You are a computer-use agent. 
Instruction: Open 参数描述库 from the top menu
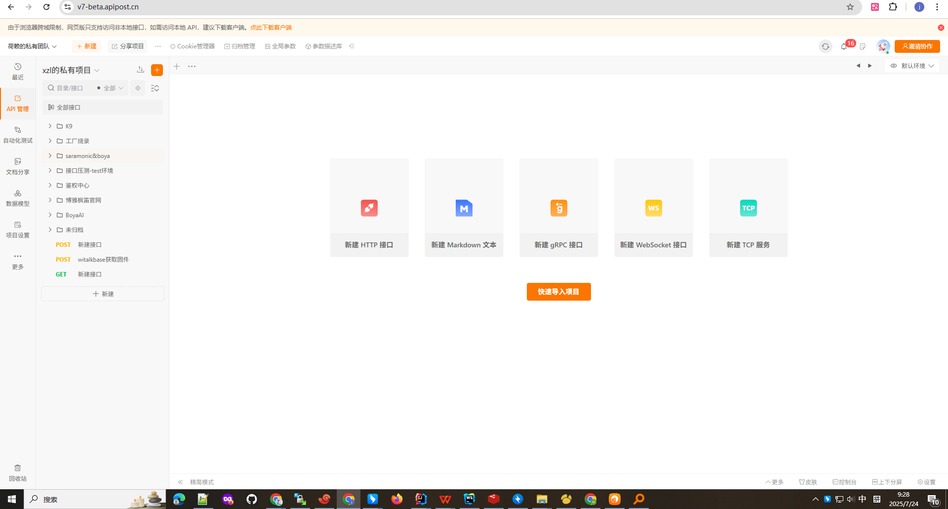[324, 46]
